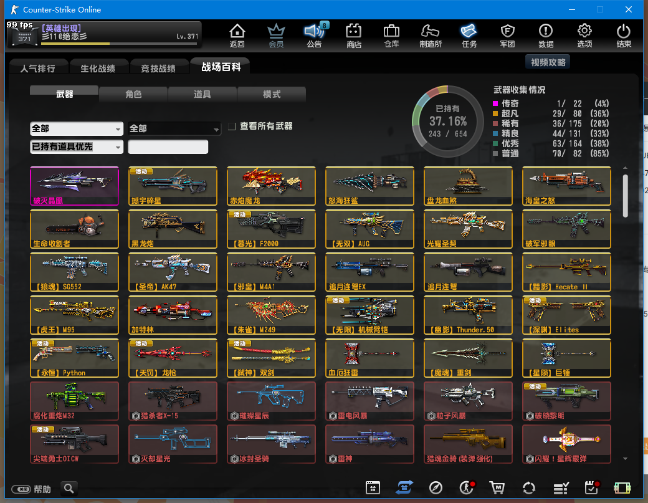Select the 生命收割者 chainsaw card
Viewport: 648px width, 503px height.
[x=74, y=229]
